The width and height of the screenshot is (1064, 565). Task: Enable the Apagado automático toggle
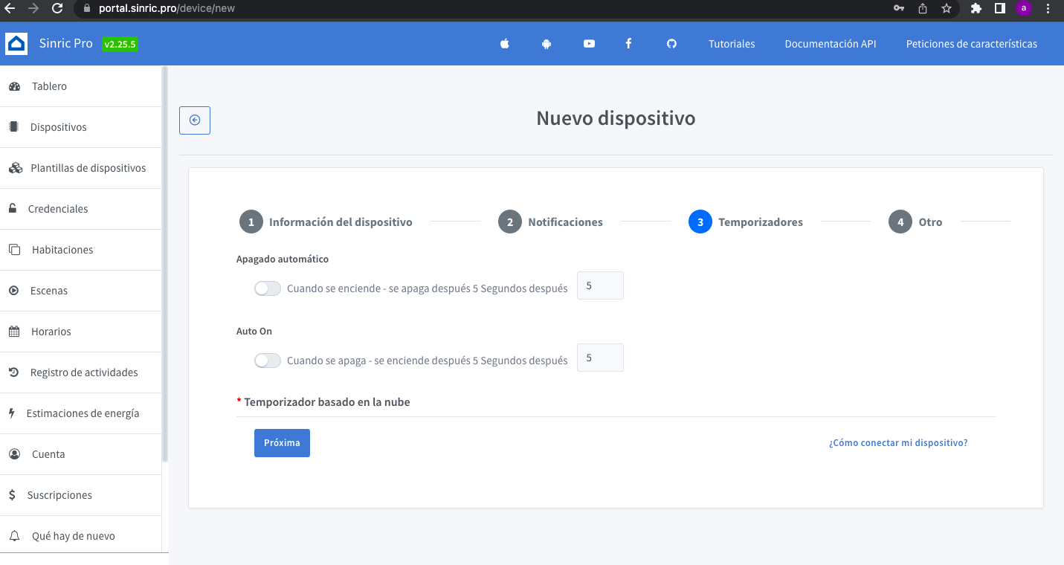point(268,288)
